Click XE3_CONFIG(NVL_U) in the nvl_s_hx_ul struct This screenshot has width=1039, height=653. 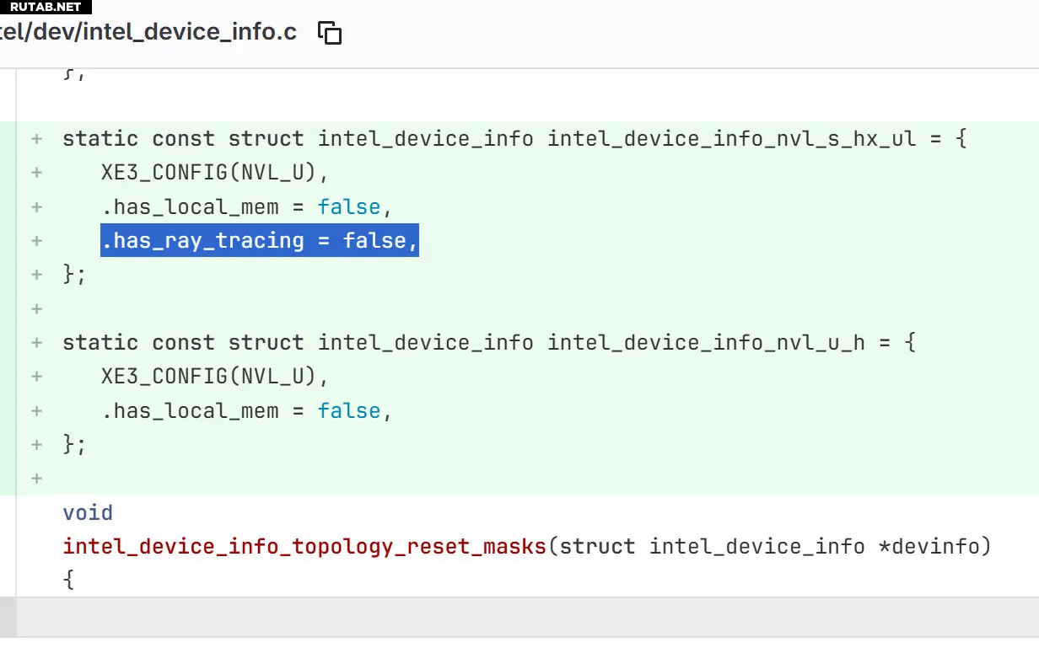click(x=214, y=173)
